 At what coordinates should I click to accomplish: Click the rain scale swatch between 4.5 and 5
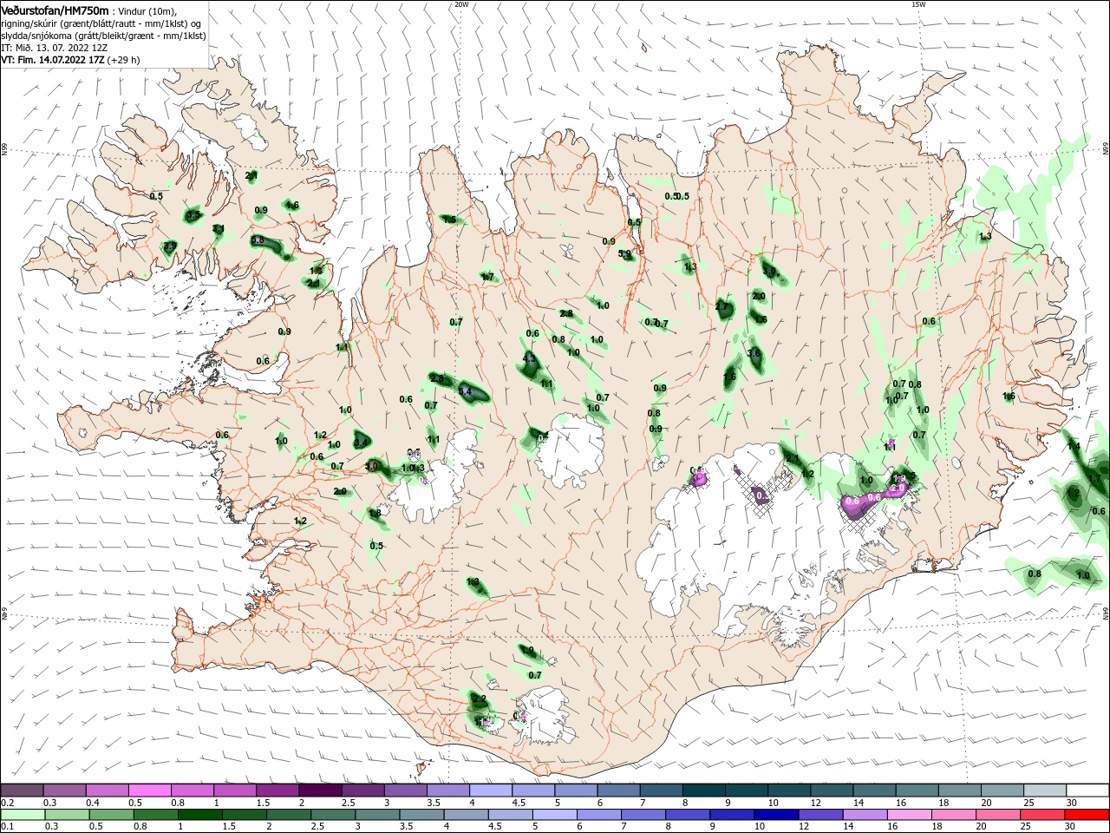pyautogui.click(x=510, y=815)
